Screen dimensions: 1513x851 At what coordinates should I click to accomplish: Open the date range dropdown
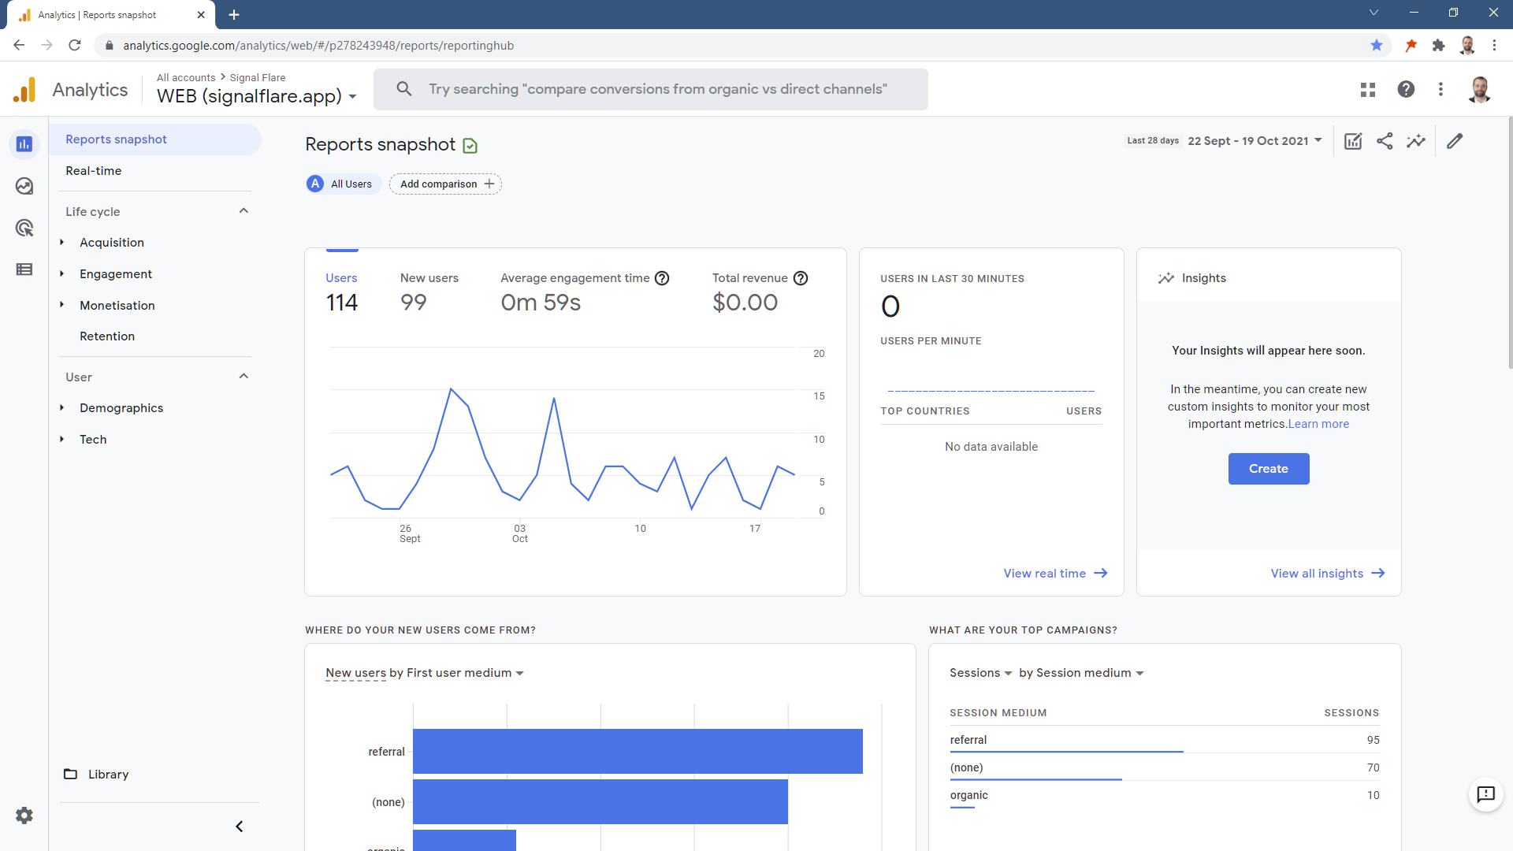[1255, 141]
